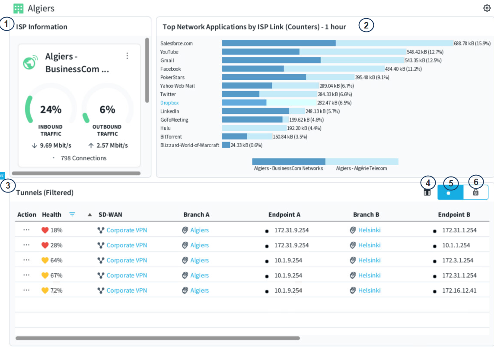Open the column chooser icon in Tunnels
Viewport: 494px width, 350px height.
(x=427, y=193)
